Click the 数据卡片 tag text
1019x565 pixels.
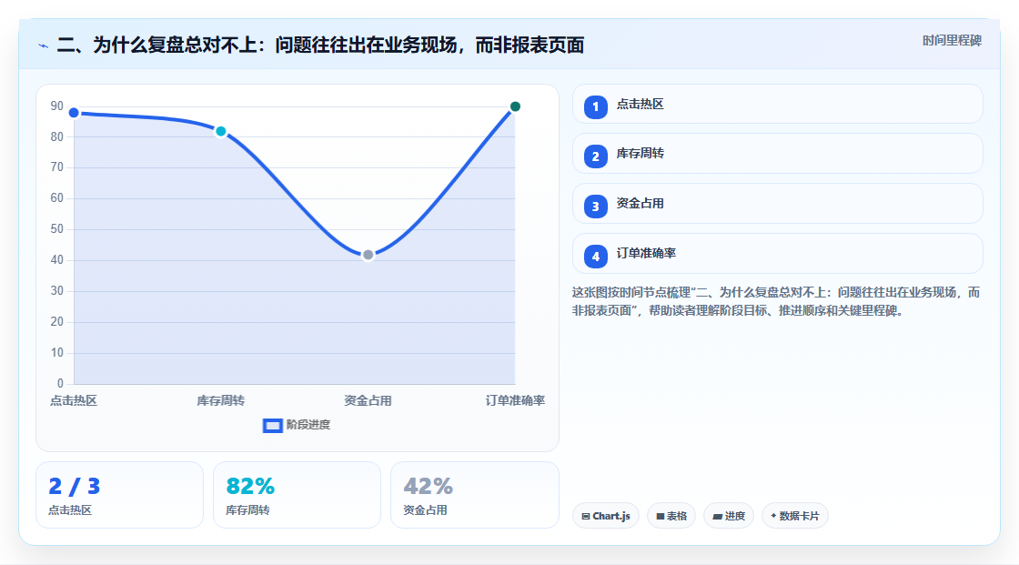[800, 516]
